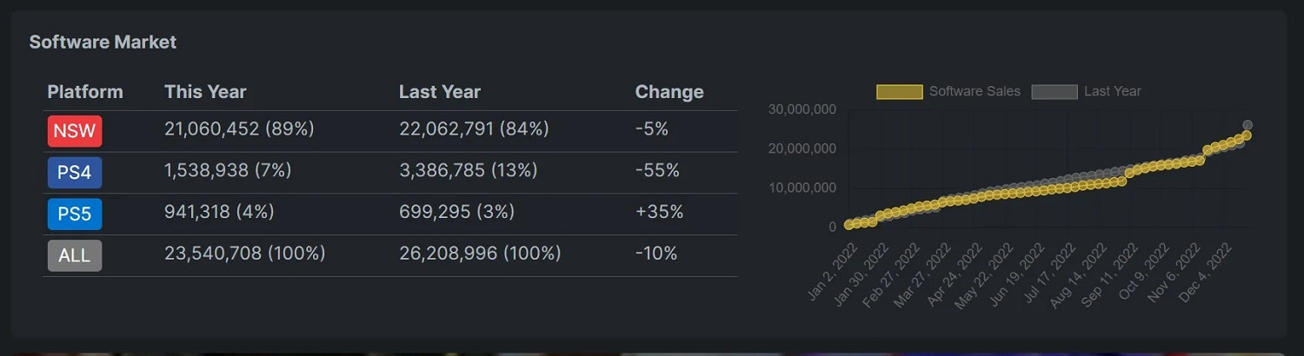The height and width of the screenshot is (356, 1304).
Task: Click the PS5 change value +35%
Action: (x=659, y=212)
